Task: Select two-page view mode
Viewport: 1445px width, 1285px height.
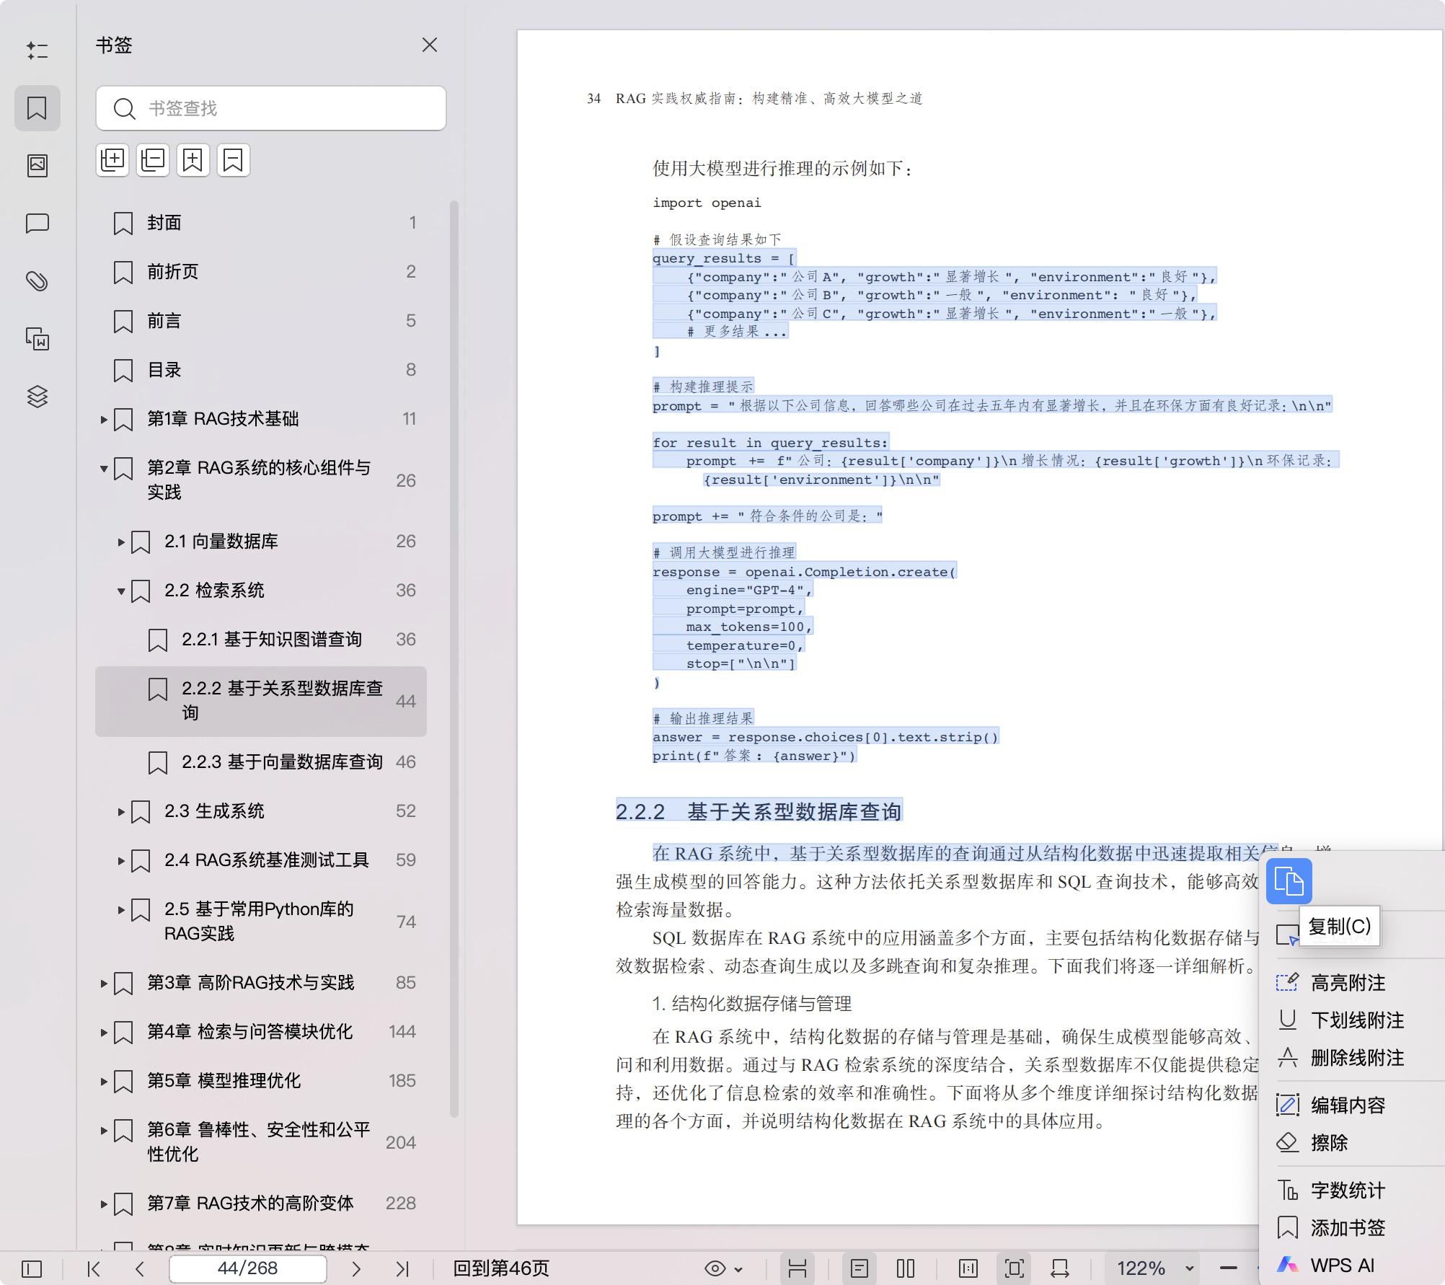Action: [906, 1267]
